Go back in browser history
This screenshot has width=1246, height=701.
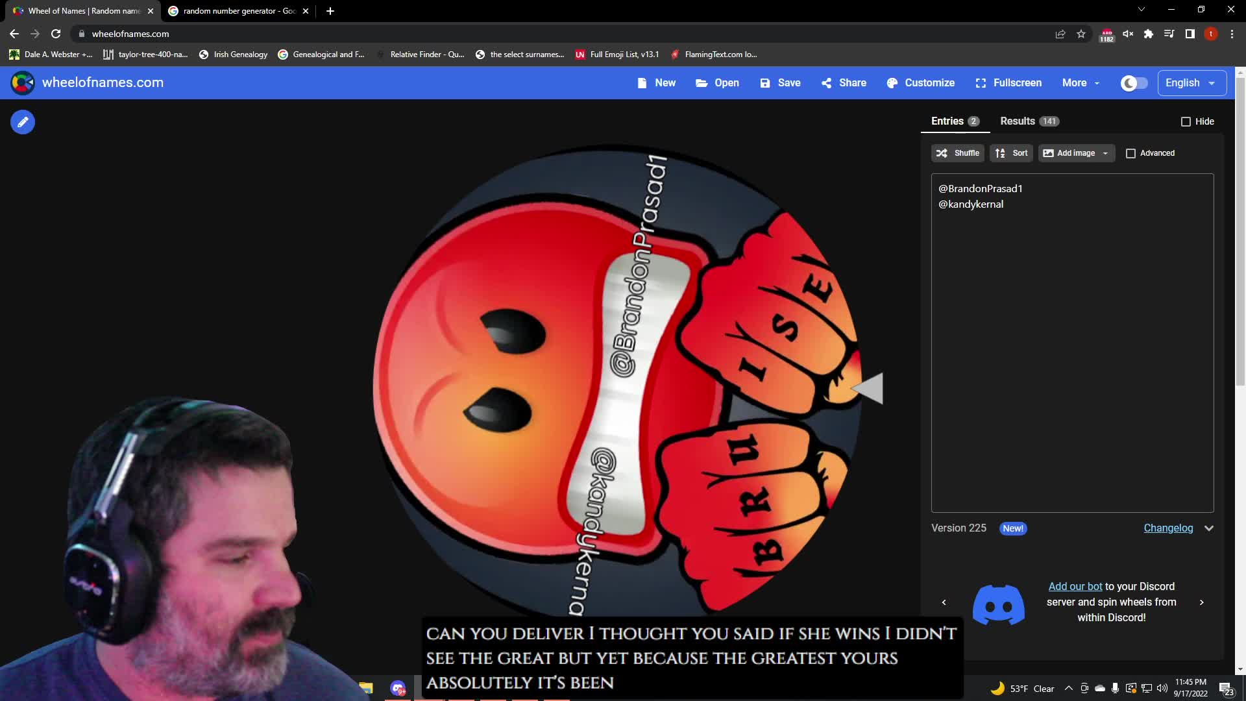(x=14, y=34)
